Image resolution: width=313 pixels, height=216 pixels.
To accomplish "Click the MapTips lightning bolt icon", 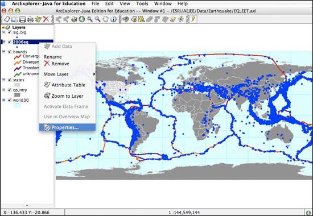I will point(193,19).
